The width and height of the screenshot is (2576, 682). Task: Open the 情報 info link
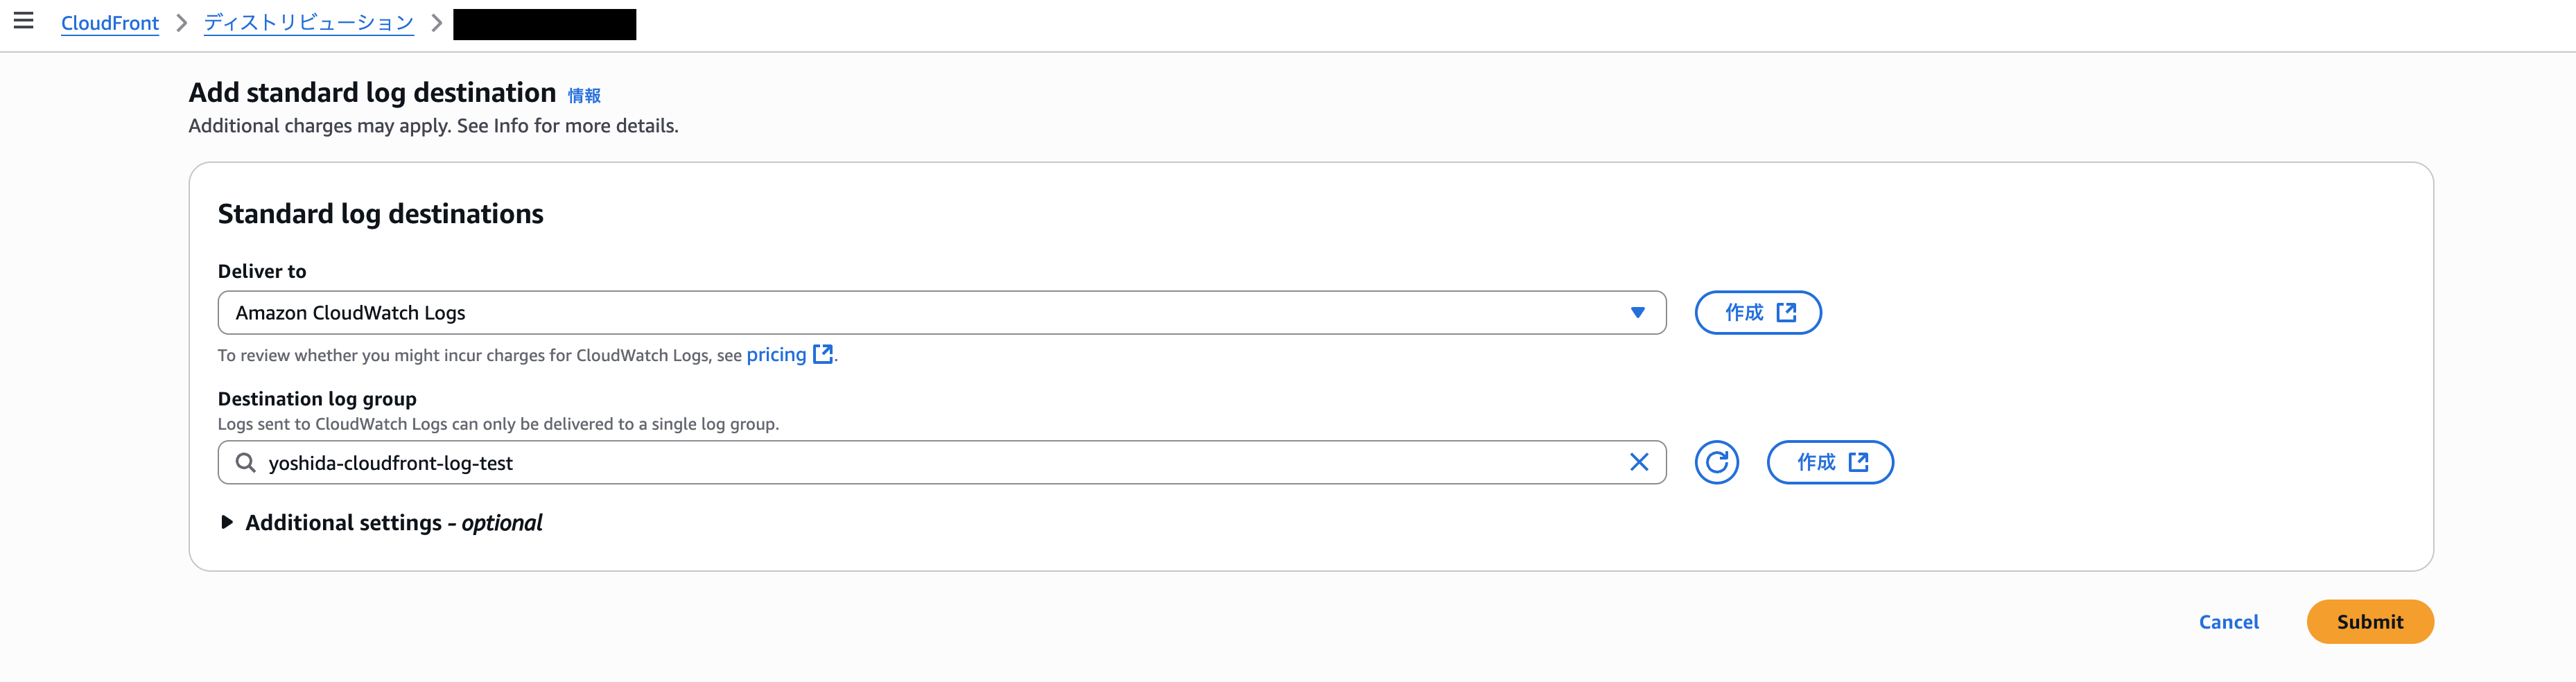pos(584,96)
